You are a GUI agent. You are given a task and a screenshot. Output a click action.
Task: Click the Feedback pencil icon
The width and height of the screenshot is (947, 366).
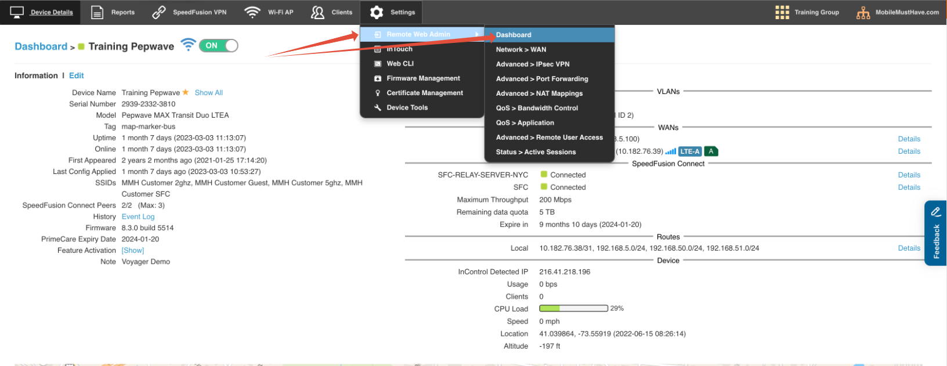[x=936, y=212]
